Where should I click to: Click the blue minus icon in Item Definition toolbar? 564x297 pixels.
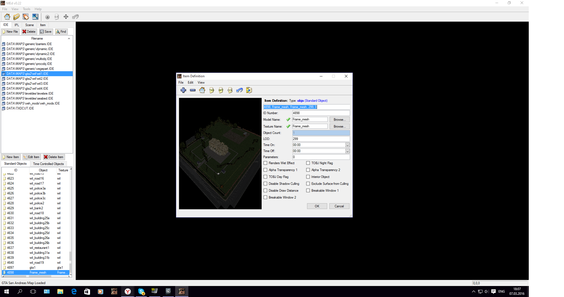pos(193,90)
